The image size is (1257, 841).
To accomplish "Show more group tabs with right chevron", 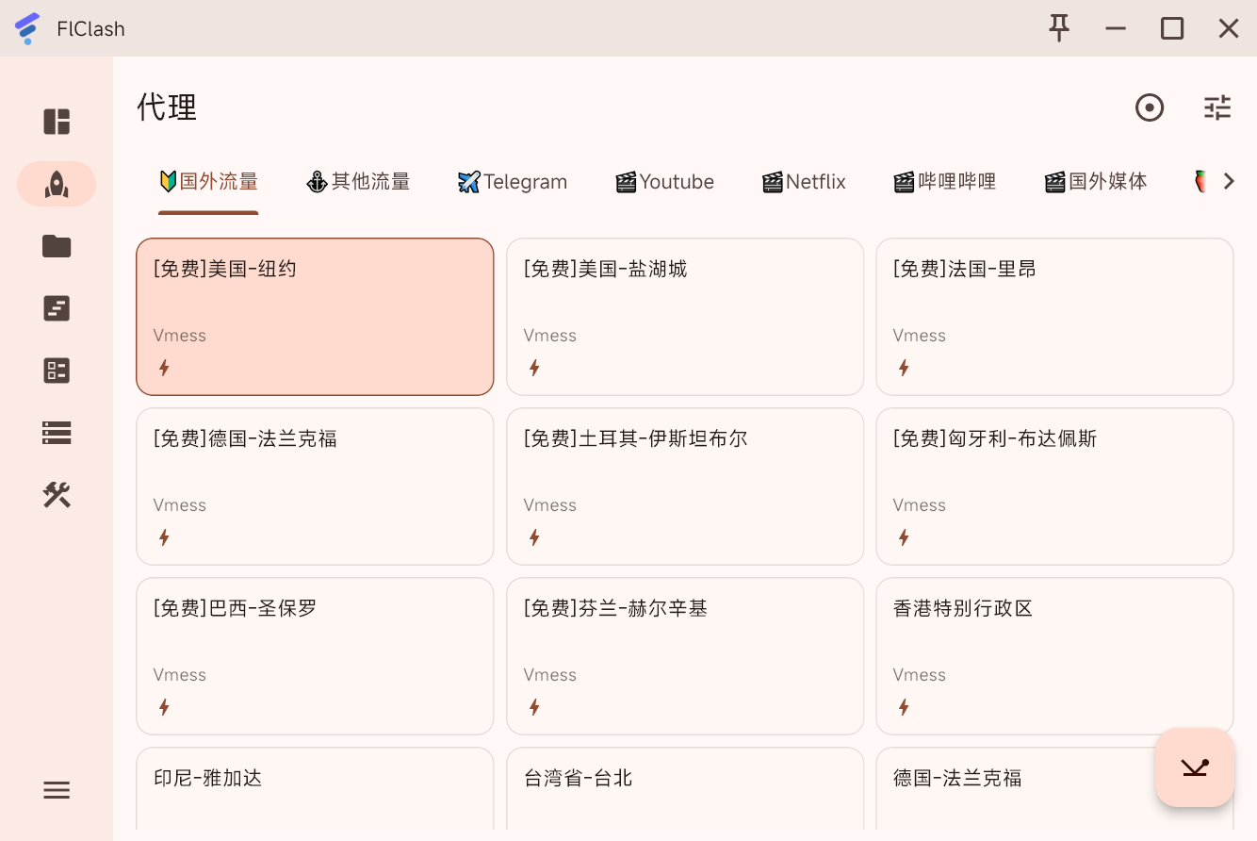I will tap(1228, 181).
